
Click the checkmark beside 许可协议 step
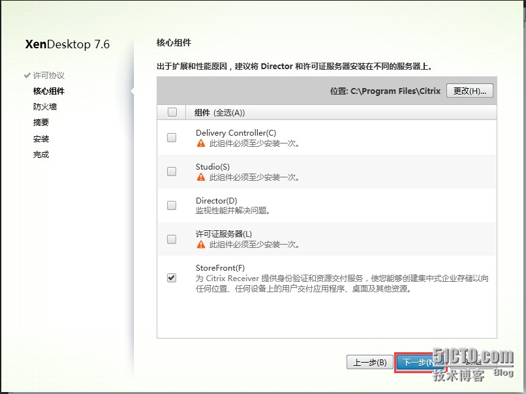[27, 76]
